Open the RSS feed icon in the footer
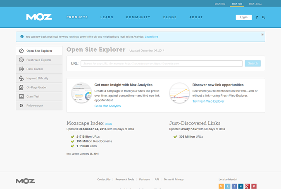This screenshot has height=189, width=281. 221,186
